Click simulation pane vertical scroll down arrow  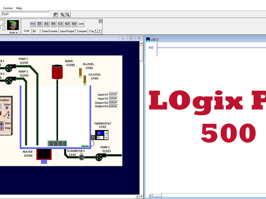141,196
